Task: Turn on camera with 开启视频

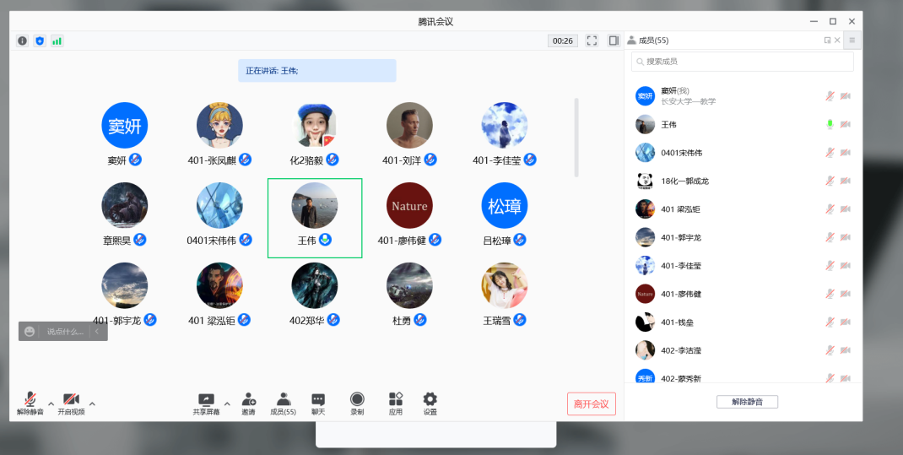Action: 71,403
